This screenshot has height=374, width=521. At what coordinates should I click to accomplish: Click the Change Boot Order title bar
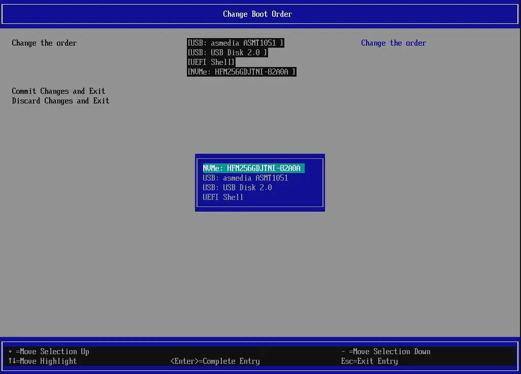click(x=257, y=14)
